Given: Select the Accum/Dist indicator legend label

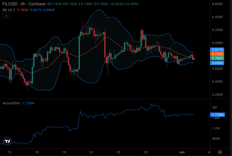Looking at the screenshot, I should click(11, 103).
